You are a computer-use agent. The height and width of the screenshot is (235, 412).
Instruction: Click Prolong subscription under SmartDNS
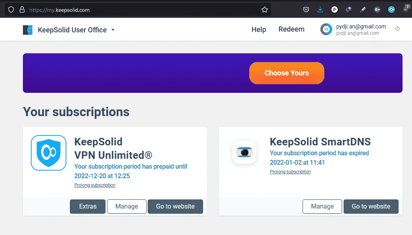290,172
